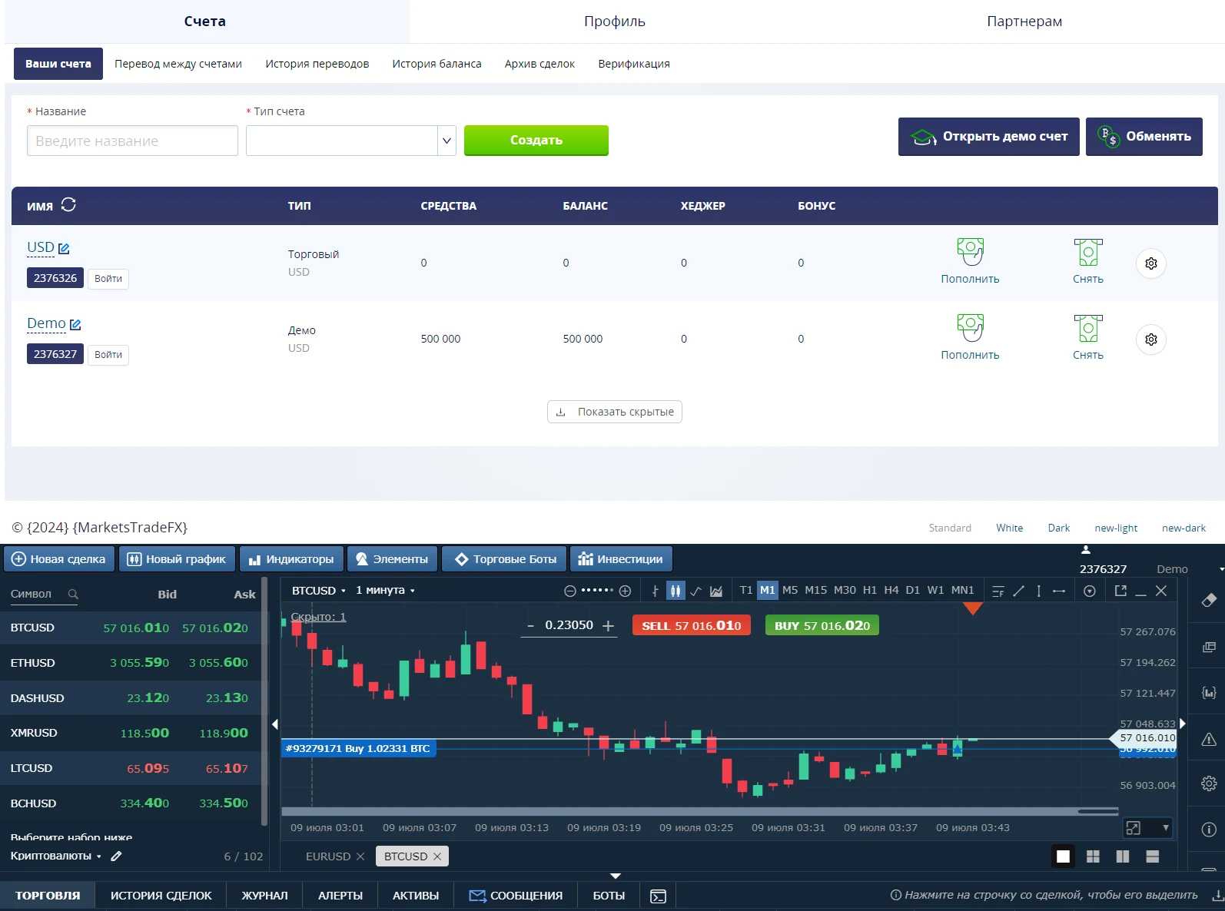
Task: Expand Криптовалюты symbol group dropdown
Action: (56, 856)
